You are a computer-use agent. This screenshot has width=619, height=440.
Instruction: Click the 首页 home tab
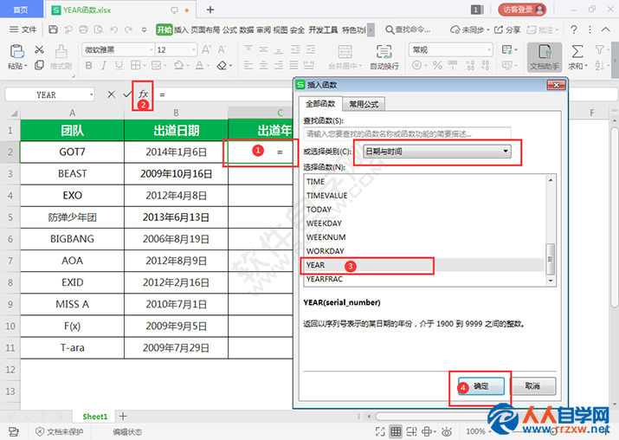click(21, 10)
